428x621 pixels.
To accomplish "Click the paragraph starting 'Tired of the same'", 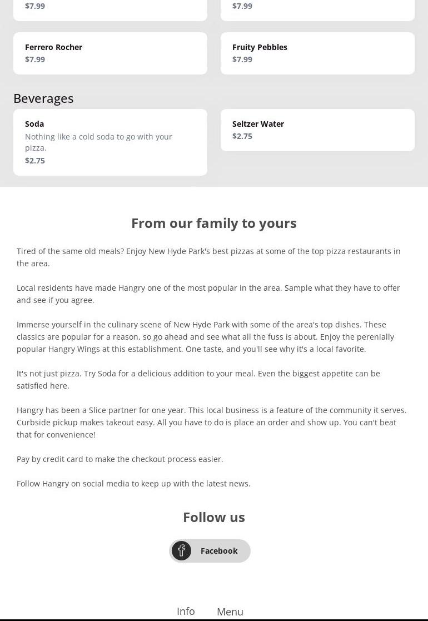I will [x=208, y=257].
